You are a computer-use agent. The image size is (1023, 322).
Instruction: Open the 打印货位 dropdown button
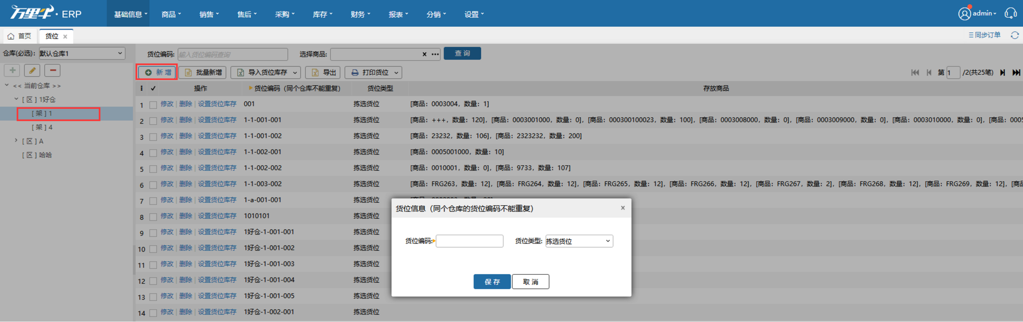pos(373,72)
